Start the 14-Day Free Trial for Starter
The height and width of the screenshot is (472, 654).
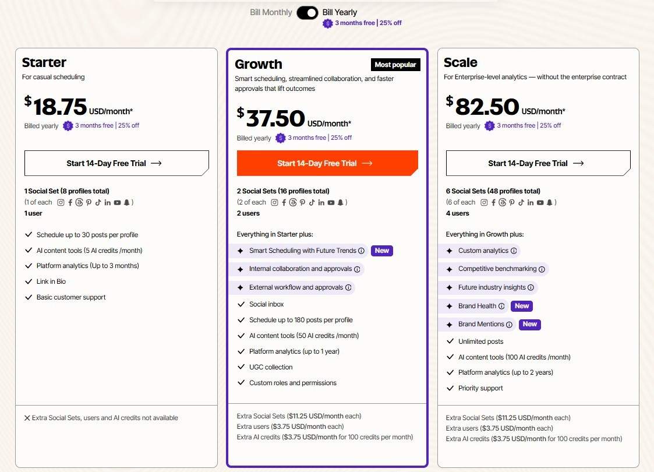(116, 163)
